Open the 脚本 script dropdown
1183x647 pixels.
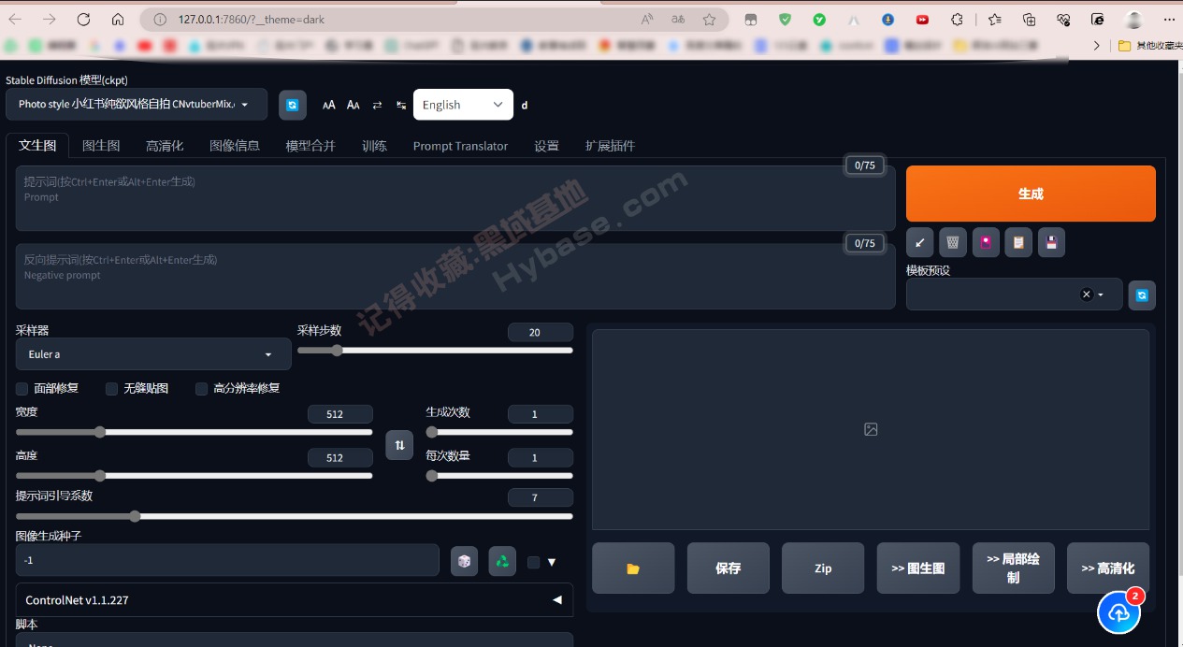pos(295,640)
